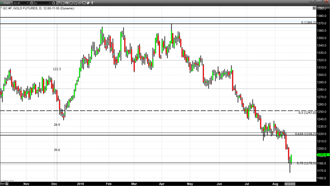This screenshot has height=186, width=330.
Task: Click the symbol search icon beside GC #F
Action: tap(32, 3)
